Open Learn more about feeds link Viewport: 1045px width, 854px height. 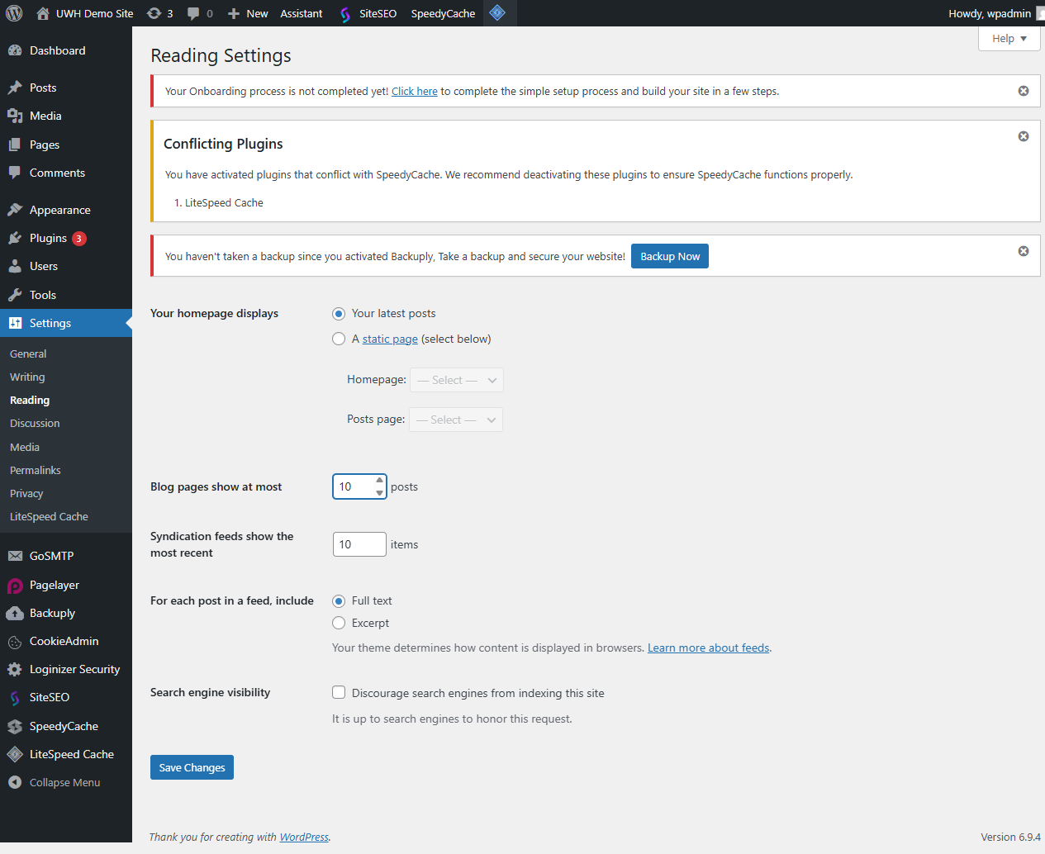709,648
